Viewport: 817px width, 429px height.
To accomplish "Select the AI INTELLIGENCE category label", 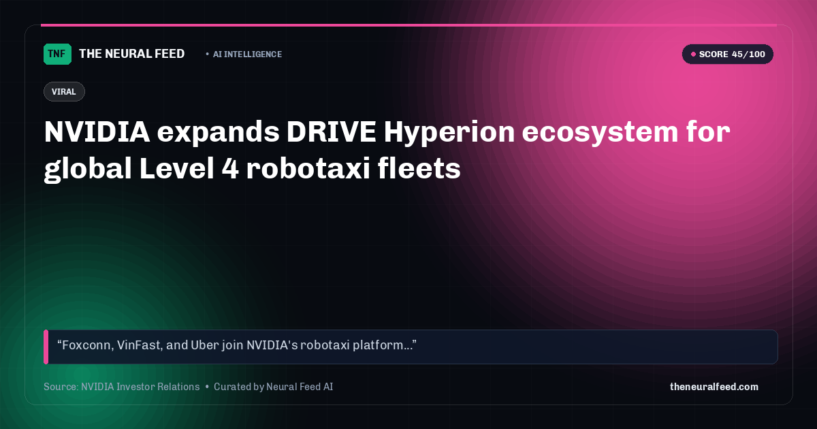I will click(x=247, y=54).
